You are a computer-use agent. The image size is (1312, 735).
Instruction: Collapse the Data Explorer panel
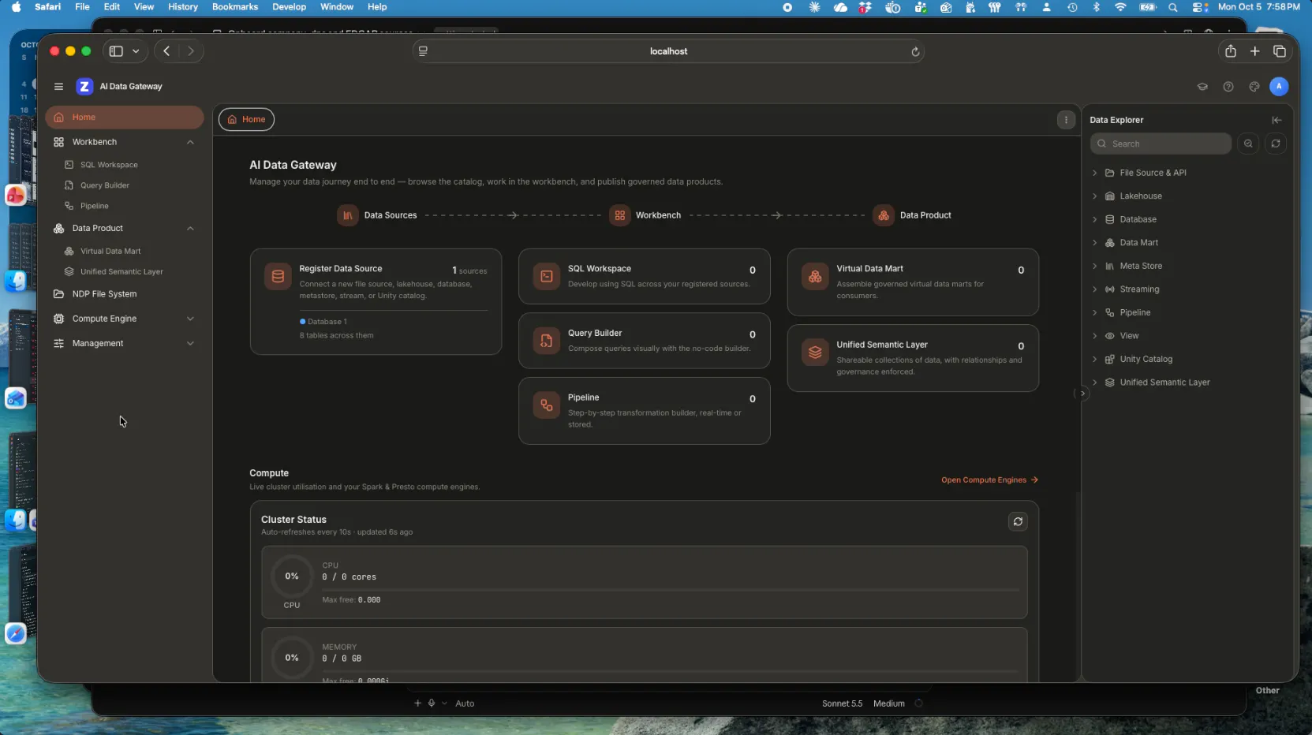coord(1276,120)
